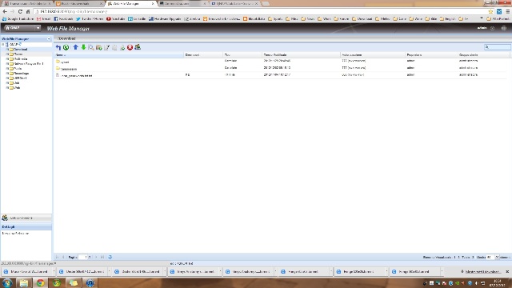Click the toolbar icon left of red delete

pyautogui.click(x=122, y=47)
